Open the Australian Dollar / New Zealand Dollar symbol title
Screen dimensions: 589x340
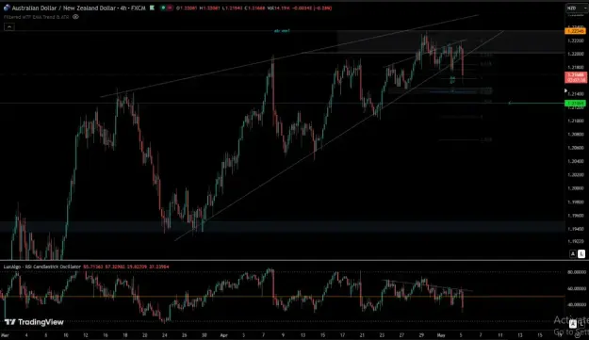pos(78,8)
